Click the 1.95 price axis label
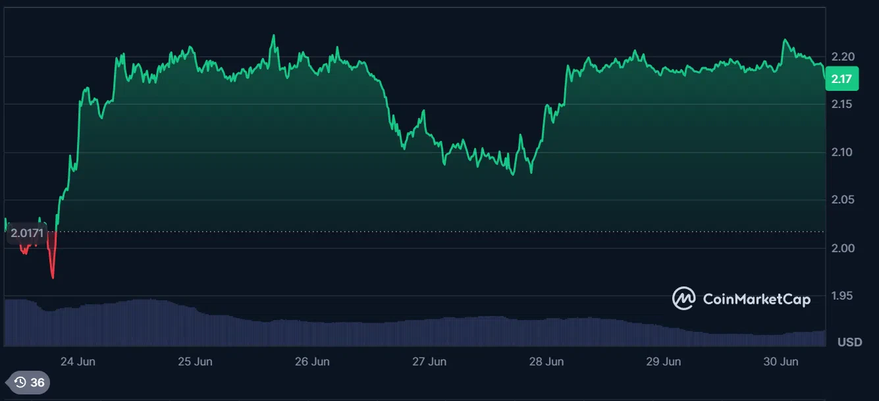This screenshot has height=401, width=879. click(x=843, y=296)
